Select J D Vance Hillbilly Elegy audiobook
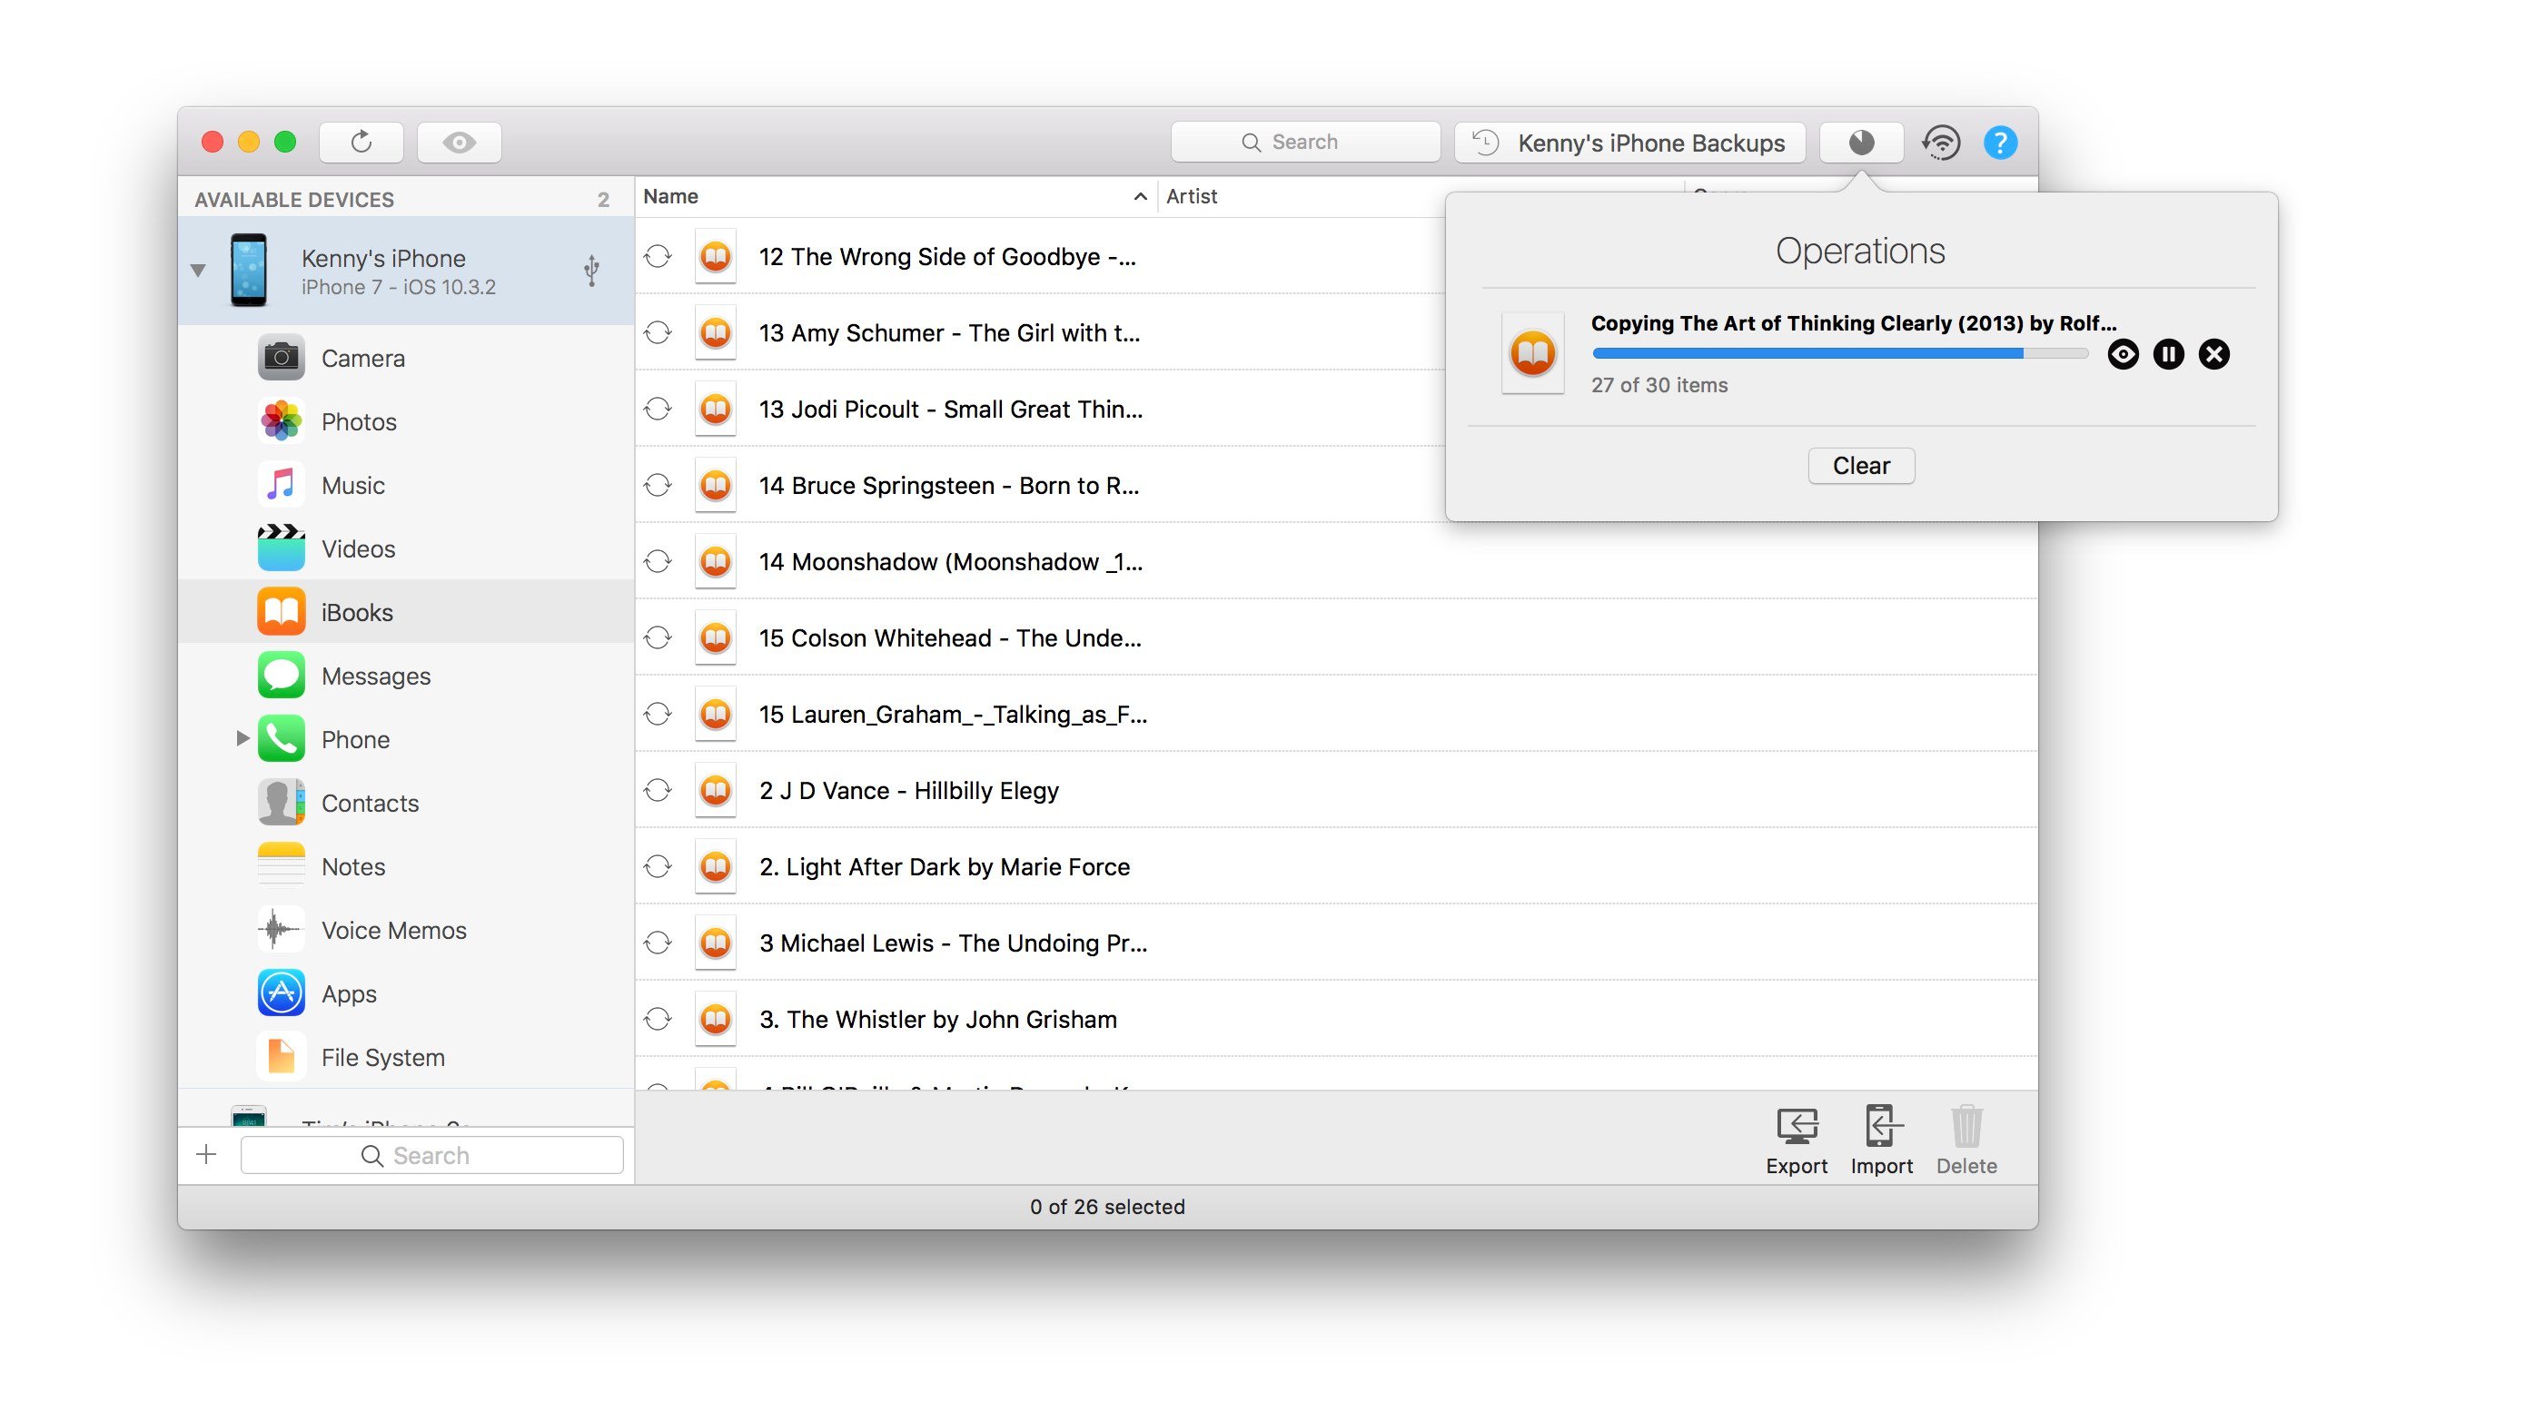This screenshot has height=1402, width=2525. [906, 789]
